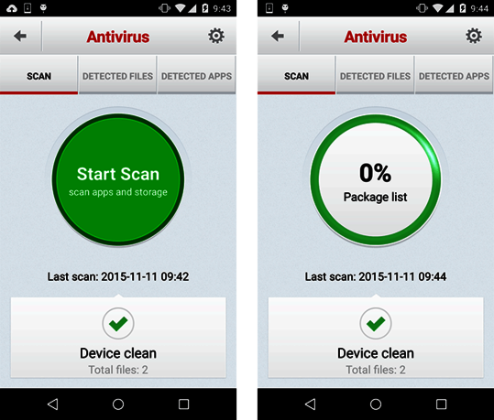The height and width of the screenshot is (420, 494).
Task: Click the green Start Scan button
Action: (x=118, y=179)
